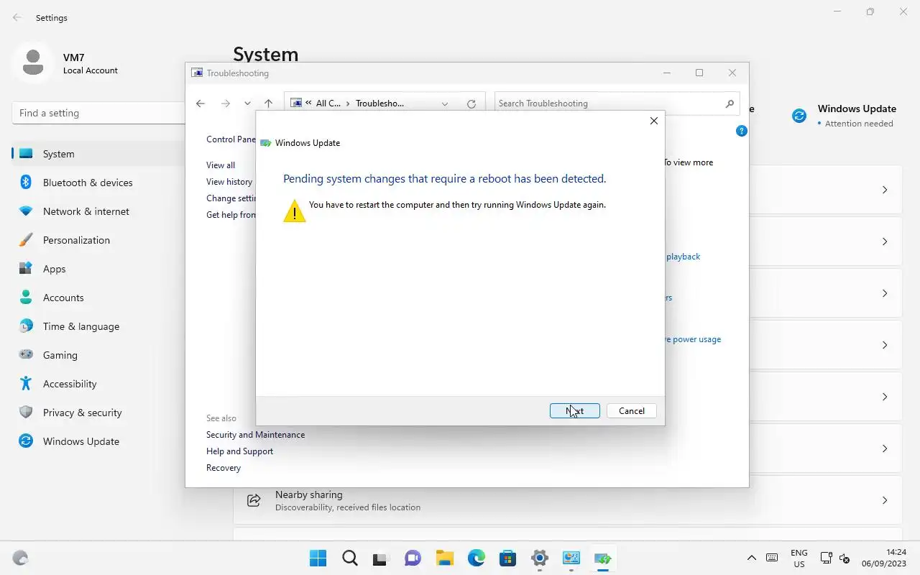Open Nearby sharing settings row
The width and height of the screenshot is (920, 575).
click(567, 500)
